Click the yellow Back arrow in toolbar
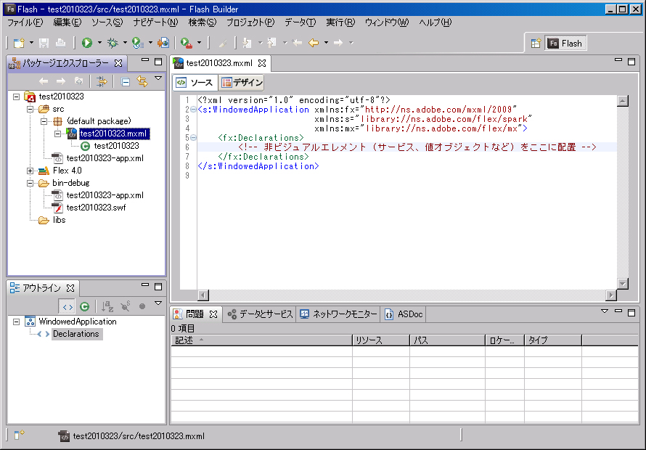 (x=314, y=43)
